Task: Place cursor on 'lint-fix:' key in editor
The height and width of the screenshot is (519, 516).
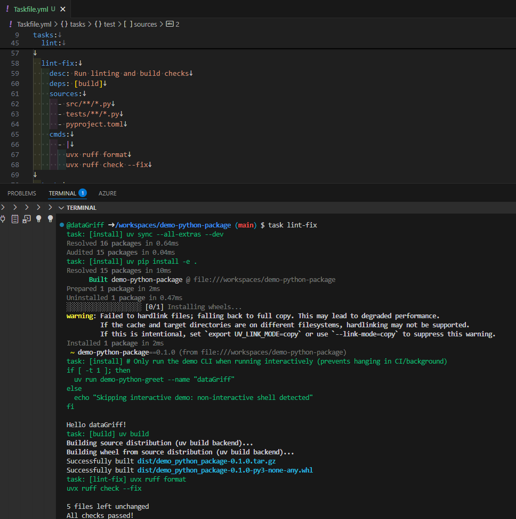Action: (x=60, y=63)
